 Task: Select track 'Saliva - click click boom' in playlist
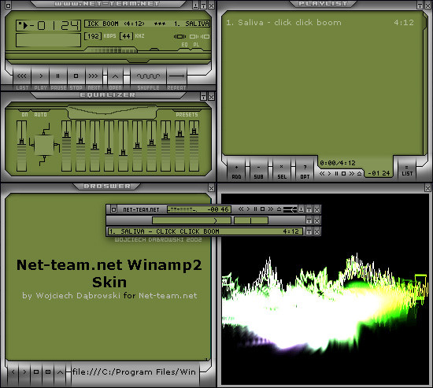tap(320, 22)
